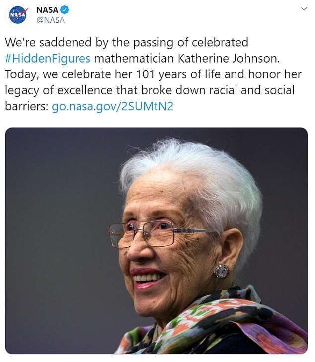315x362 pixels.
Task: Click the NASA logo profile avatar
Action: (18, 15)
